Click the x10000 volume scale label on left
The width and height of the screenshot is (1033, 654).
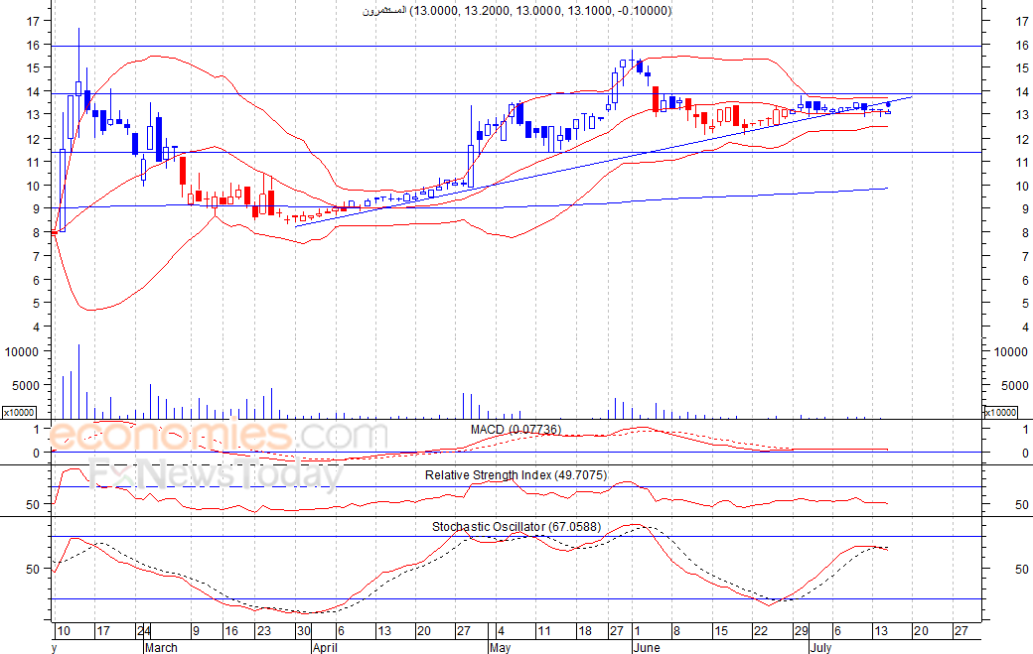(x=19, y=412)
